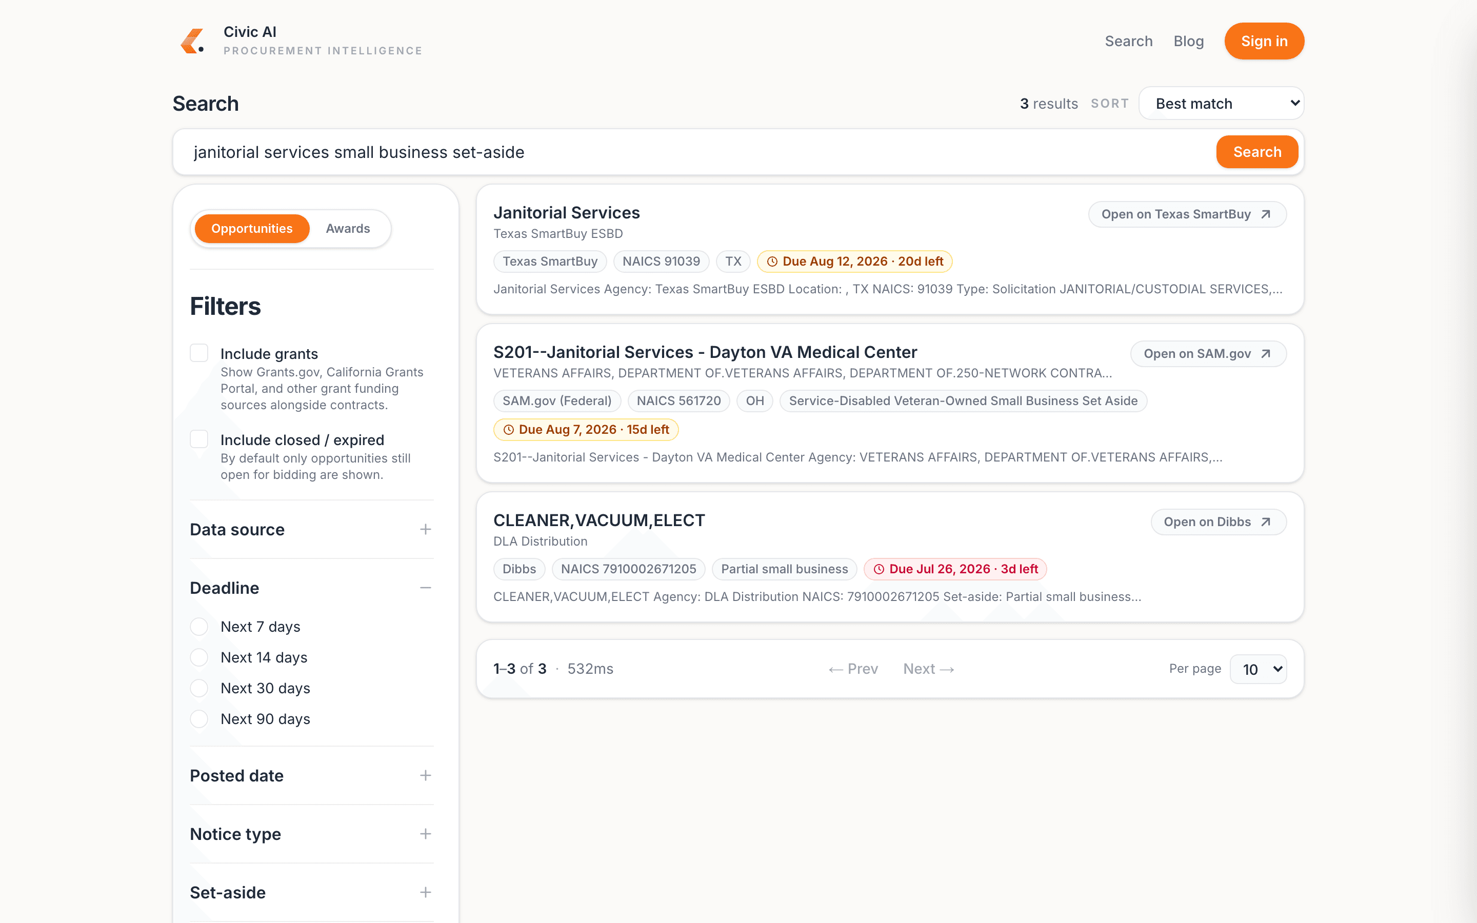
Task: Open Blog in top navigation
Action: tap(1188, 41)
